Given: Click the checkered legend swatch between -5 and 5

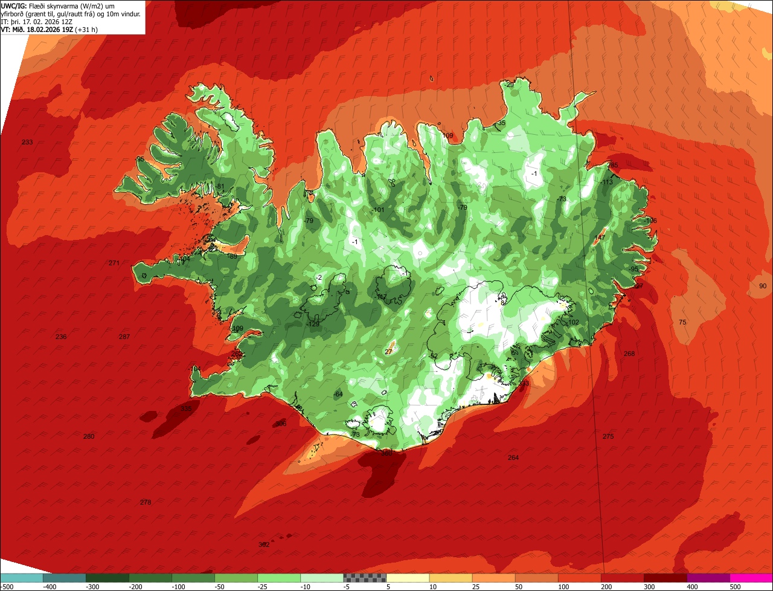Looking at the screenshot, I should (365, 578).
